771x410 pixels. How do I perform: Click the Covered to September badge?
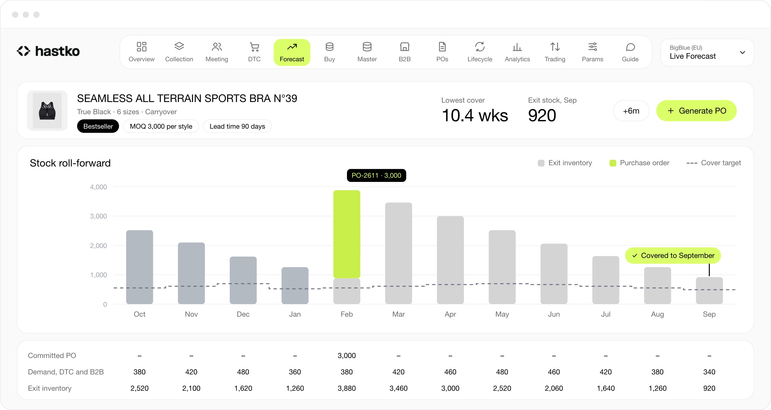coord(673,255)
